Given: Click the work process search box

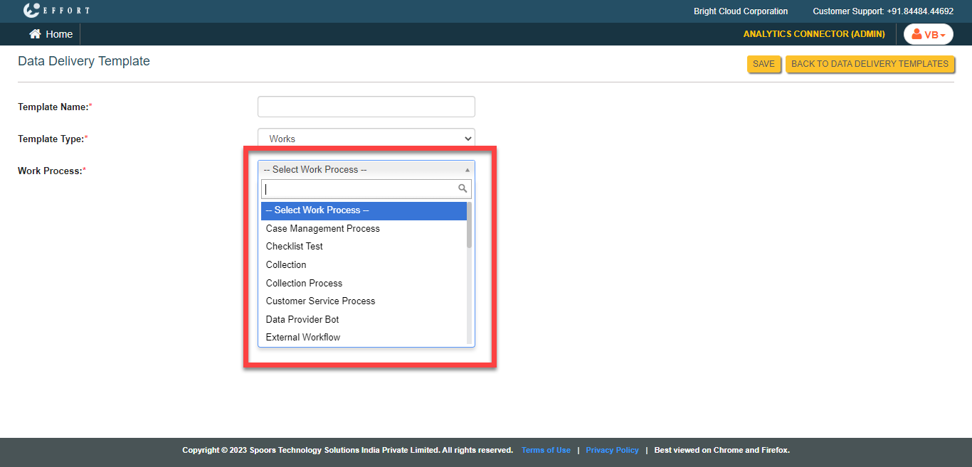Looking at the screenshot, I should 359,189.
